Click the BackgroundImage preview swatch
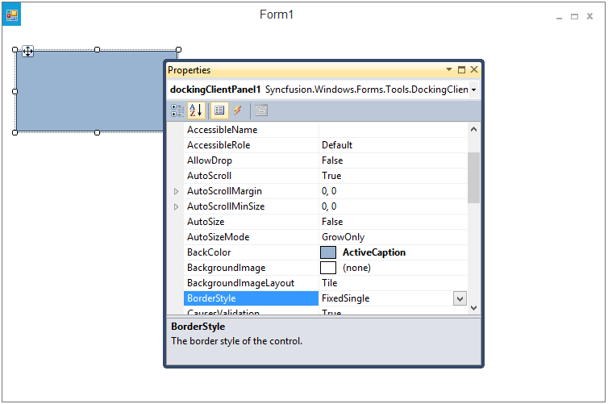 [x=328, y=268]
